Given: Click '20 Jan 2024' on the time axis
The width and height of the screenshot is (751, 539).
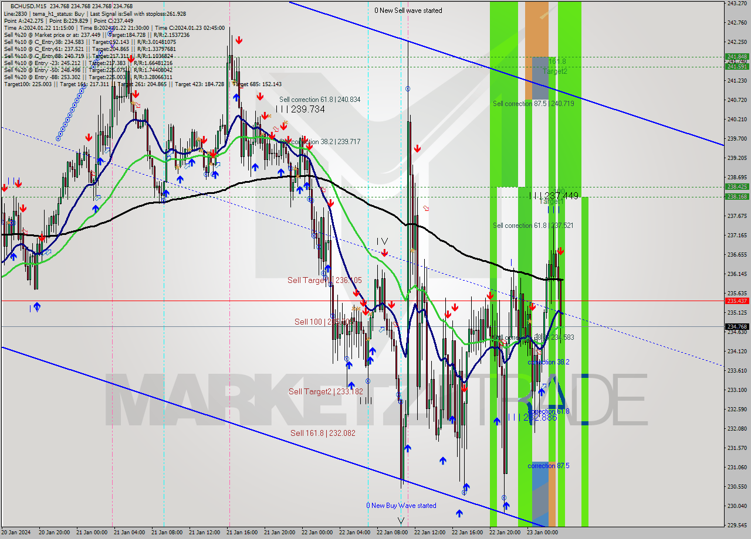Looking at the screenshot, I should pyautogui.click(x=16, y=533).
